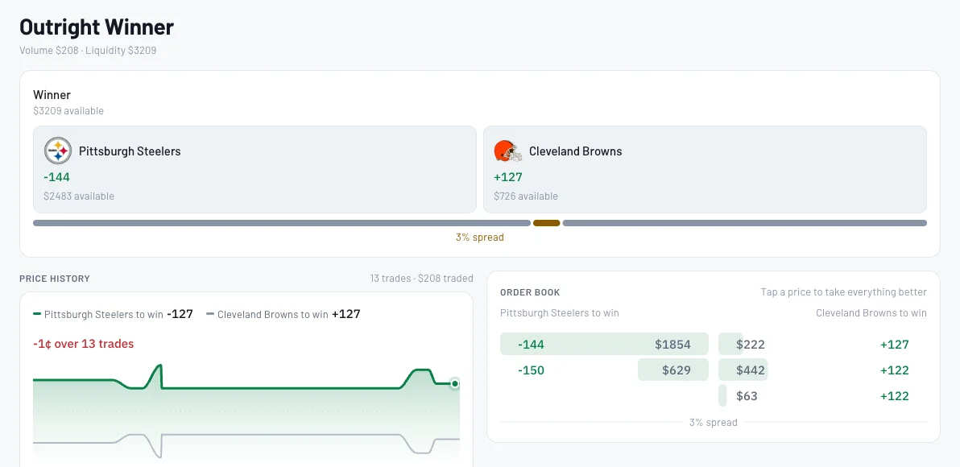Click the left gray Steelers probability bar
Image resolution: width=960 pixels, height=467 pixels.
coord(282,223)
